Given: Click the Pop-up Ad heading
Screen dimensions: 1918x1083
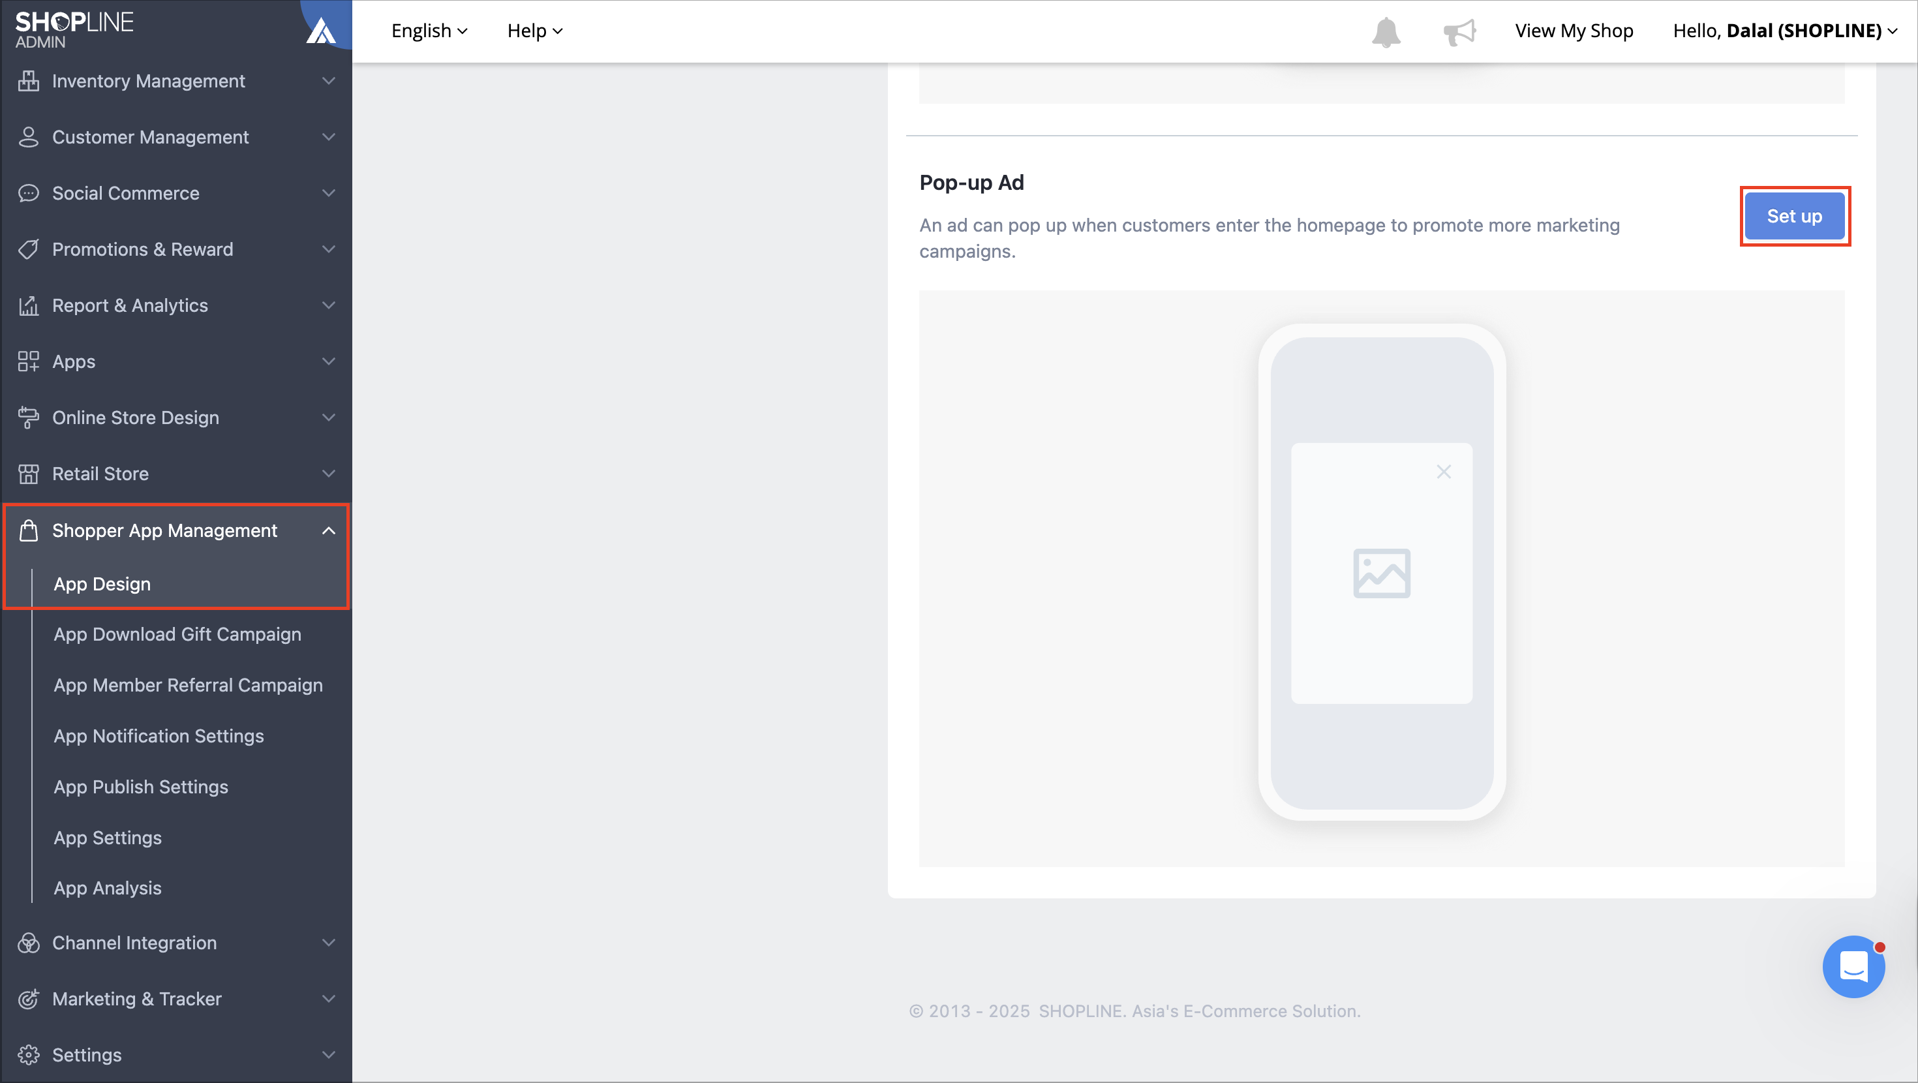Looking at the screenshot, I should click(x=971, y=183).
